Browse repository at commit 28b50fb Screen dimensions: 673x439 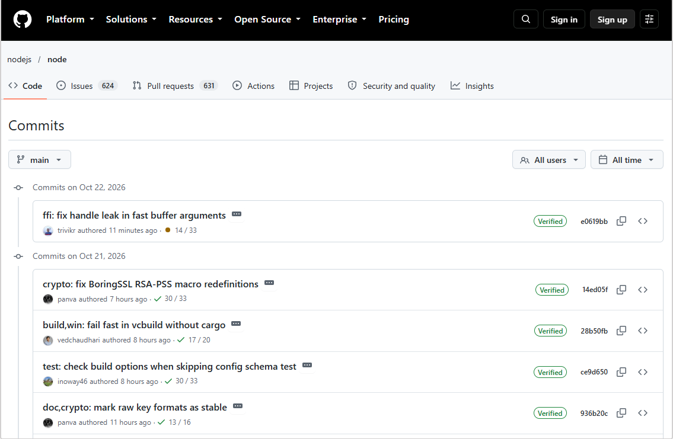(643, 331)
